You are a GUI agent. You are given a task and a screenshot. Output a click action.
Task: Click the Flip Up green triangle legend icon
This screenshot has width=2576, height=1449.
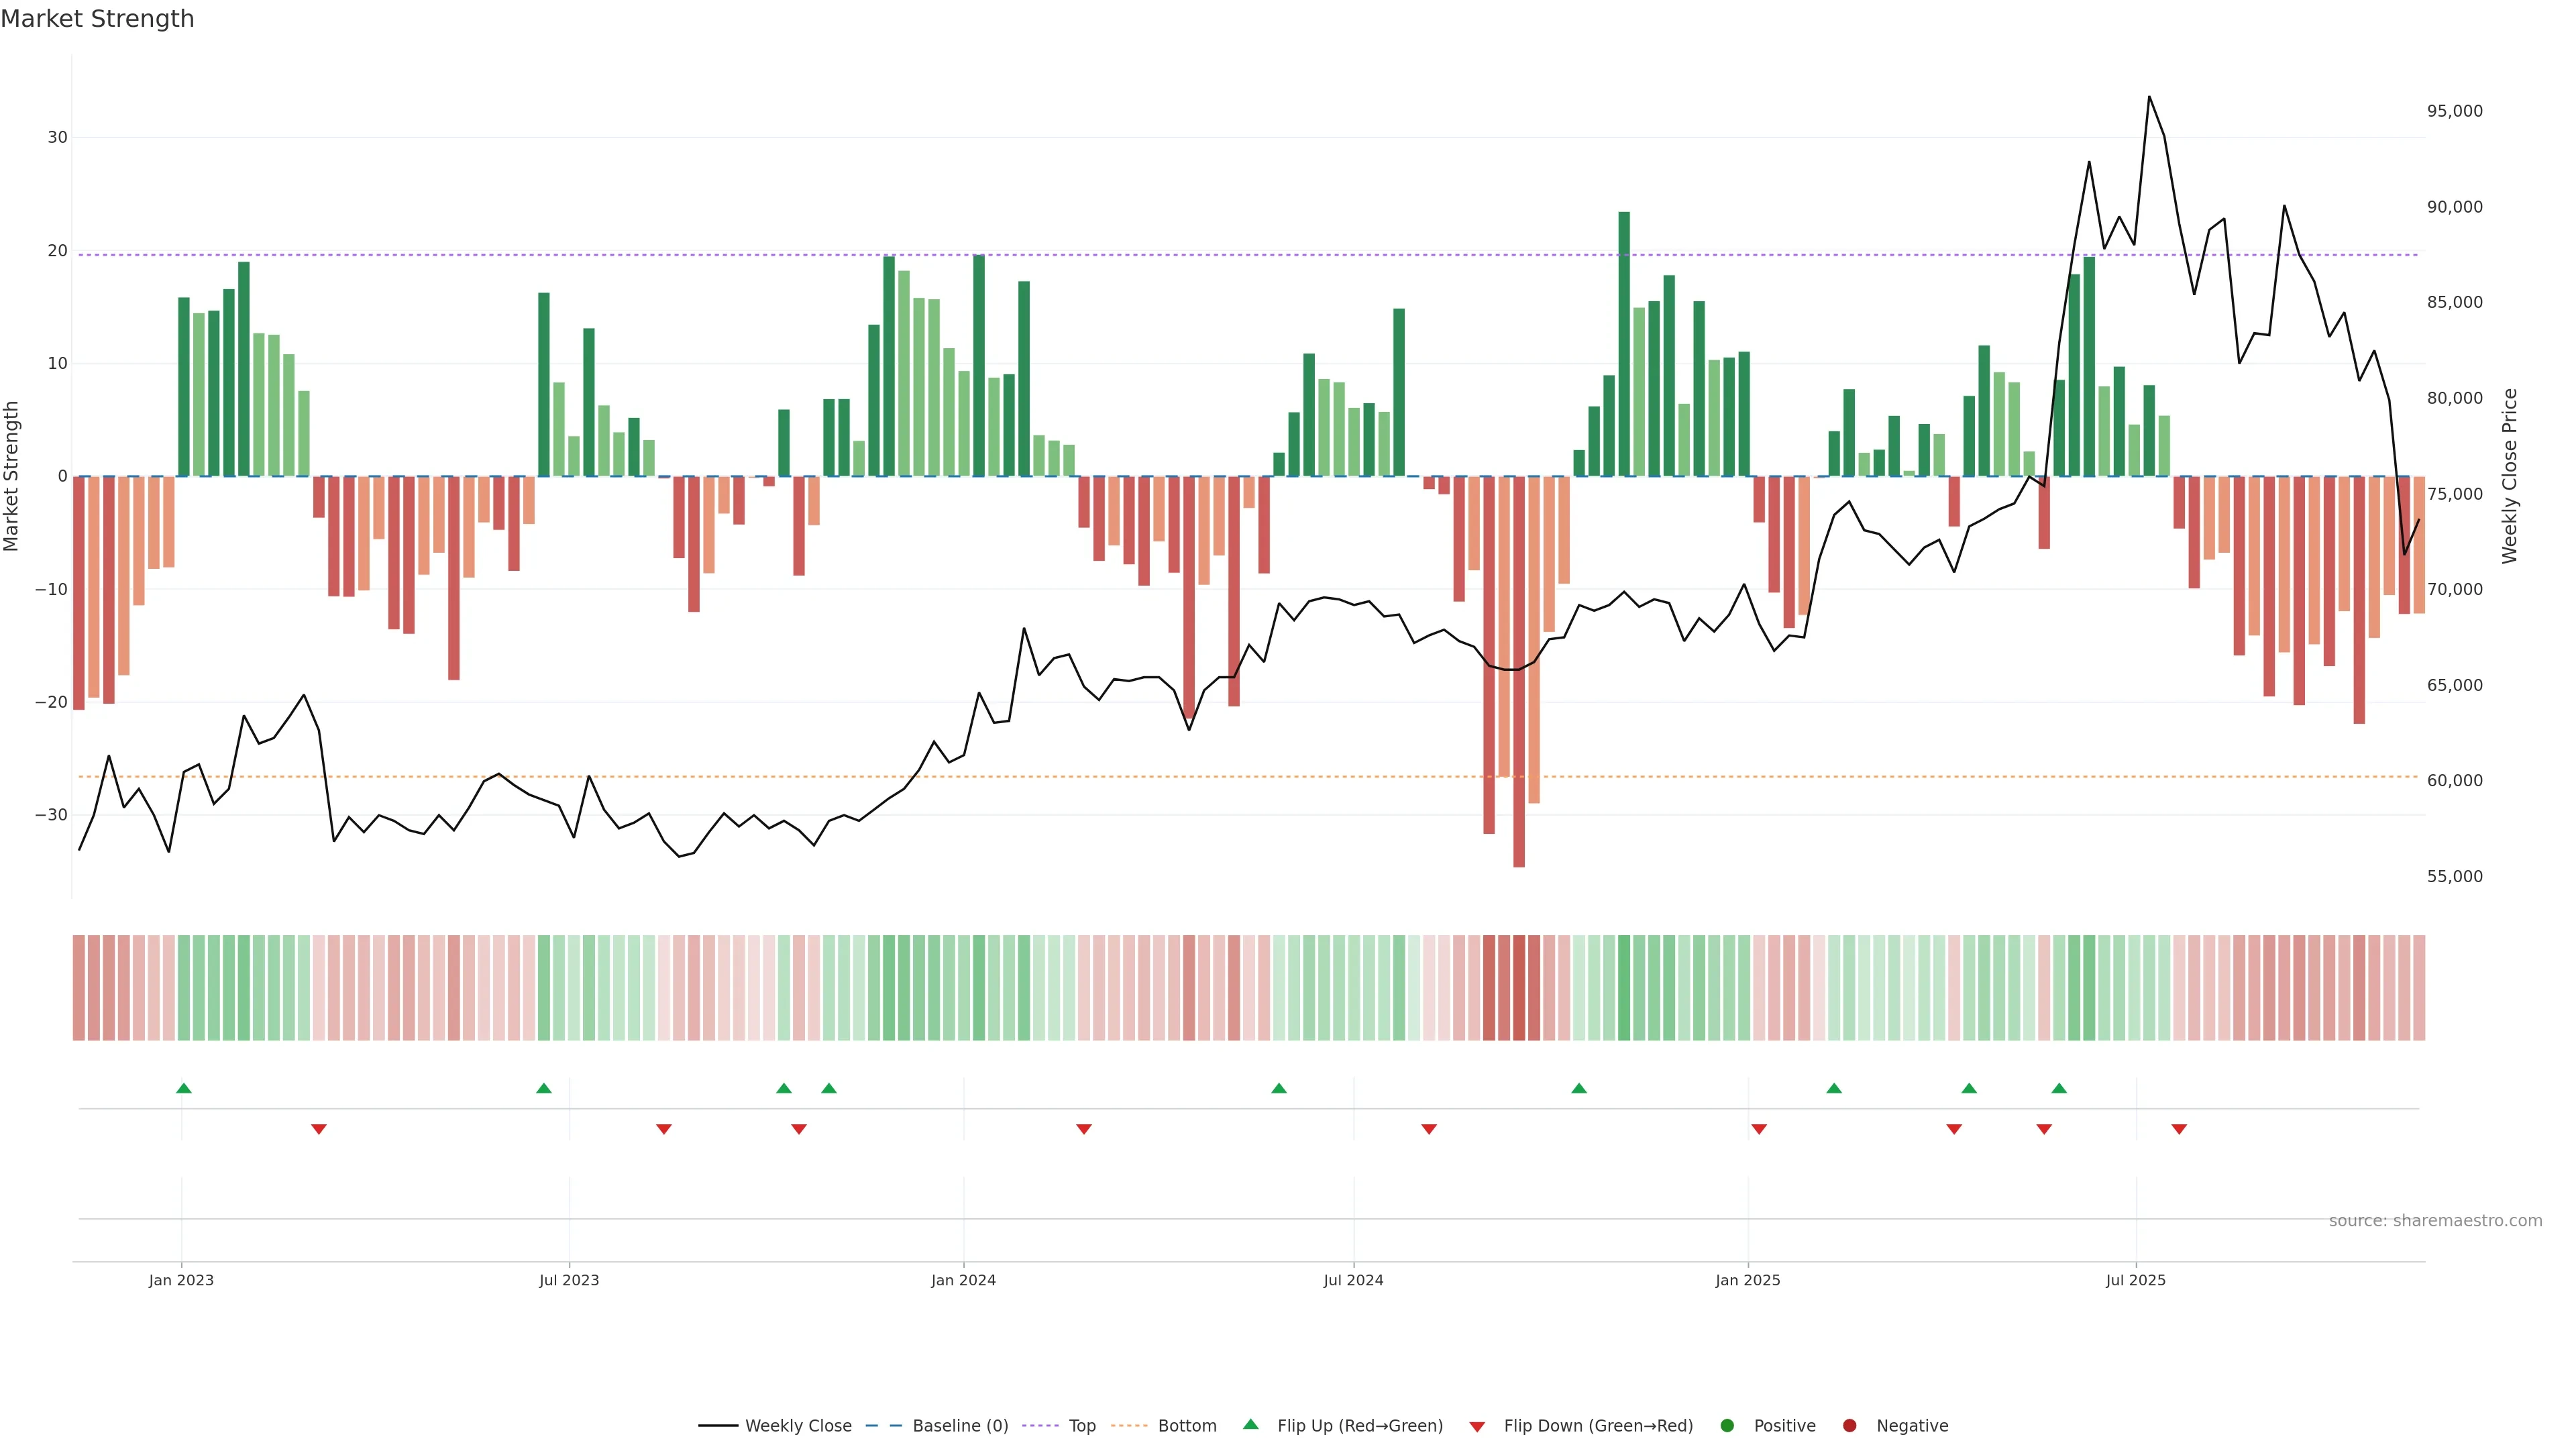point(1250,1425)
